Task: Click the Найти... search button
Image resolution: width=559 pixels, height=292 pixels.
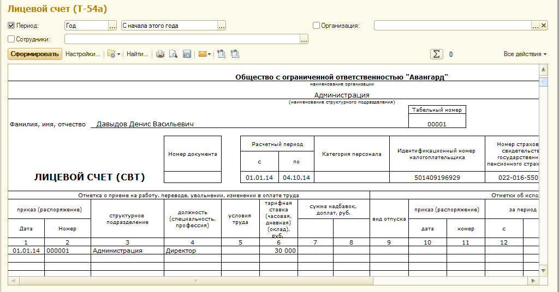Action: pyautogui.click(x=138, y=54)
